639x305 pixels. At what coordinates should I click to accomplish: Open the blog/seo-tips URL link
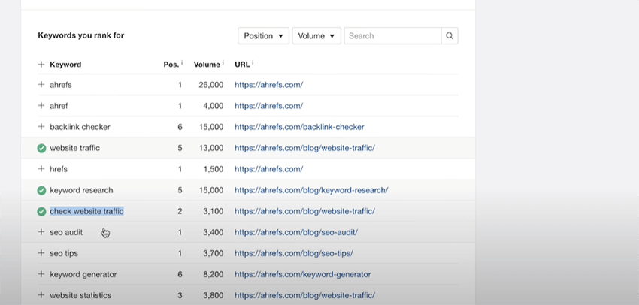pyautogui.click(x=293, y=253)
